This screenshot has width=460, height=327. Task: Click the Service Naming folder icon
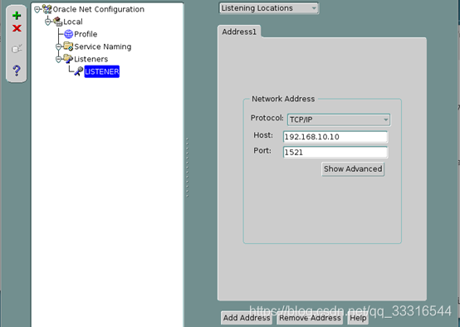(x=68, y=46)
